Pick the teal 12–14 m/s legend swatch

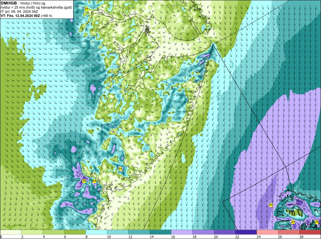[x=139, y=232]
